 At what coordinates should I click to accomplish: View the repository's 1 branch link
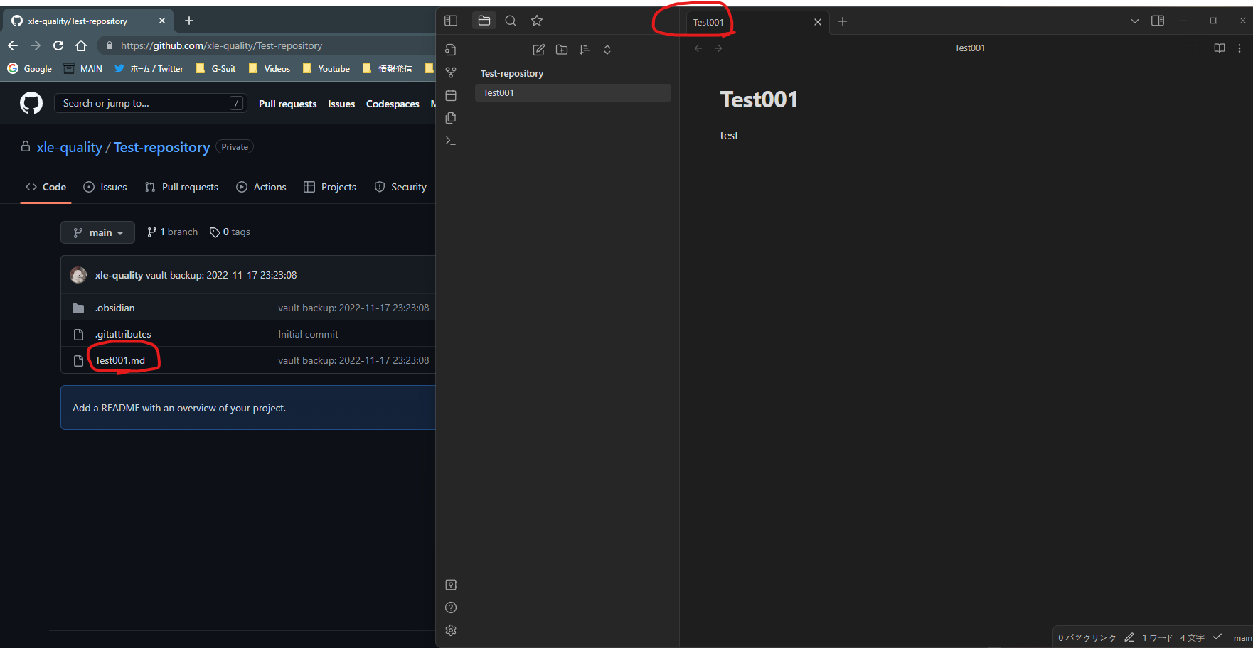171,232
